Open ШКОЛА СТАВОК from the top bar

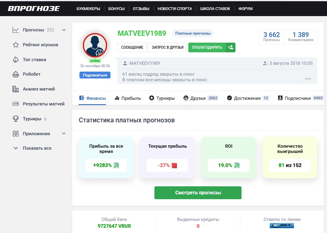tap(215, 8)
